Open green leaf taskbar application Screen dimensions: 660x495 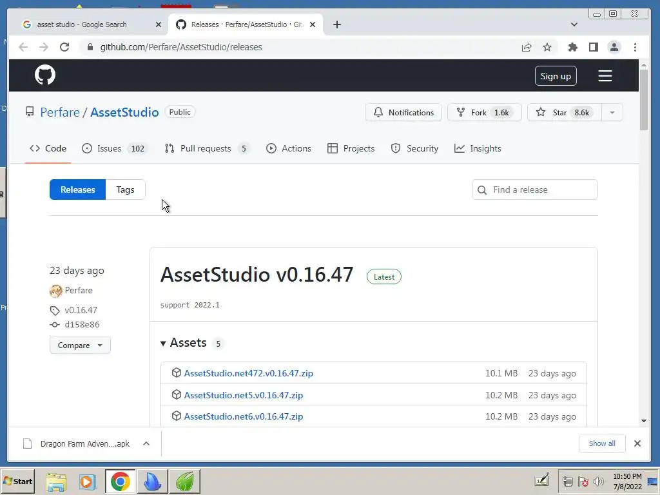tap(185, 481)
